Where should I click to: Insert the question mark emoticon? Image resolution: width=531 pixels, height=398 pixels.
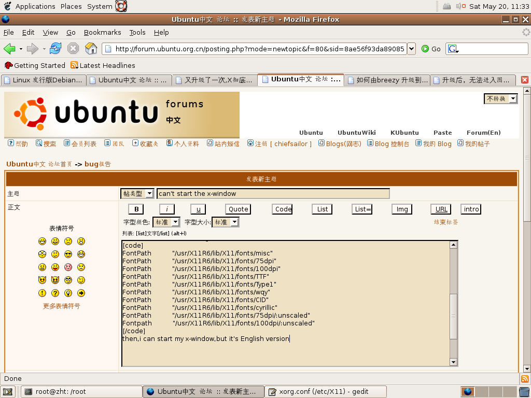tap(55, 293)
